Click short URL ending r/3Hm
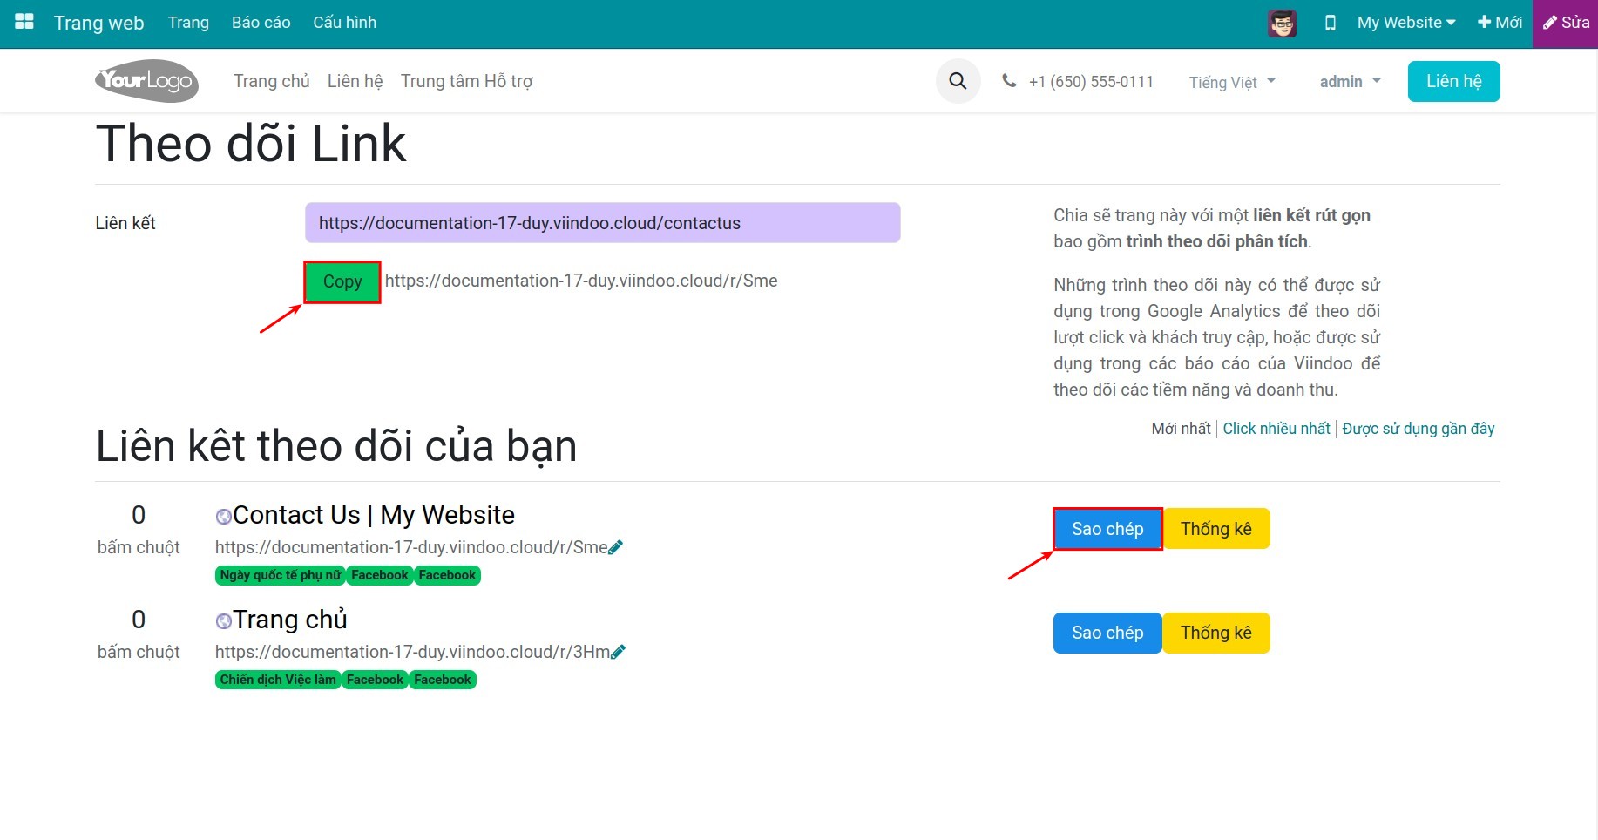Image resolution: width=1598 pixels, height=840 pixels. [x=413, y=652]
